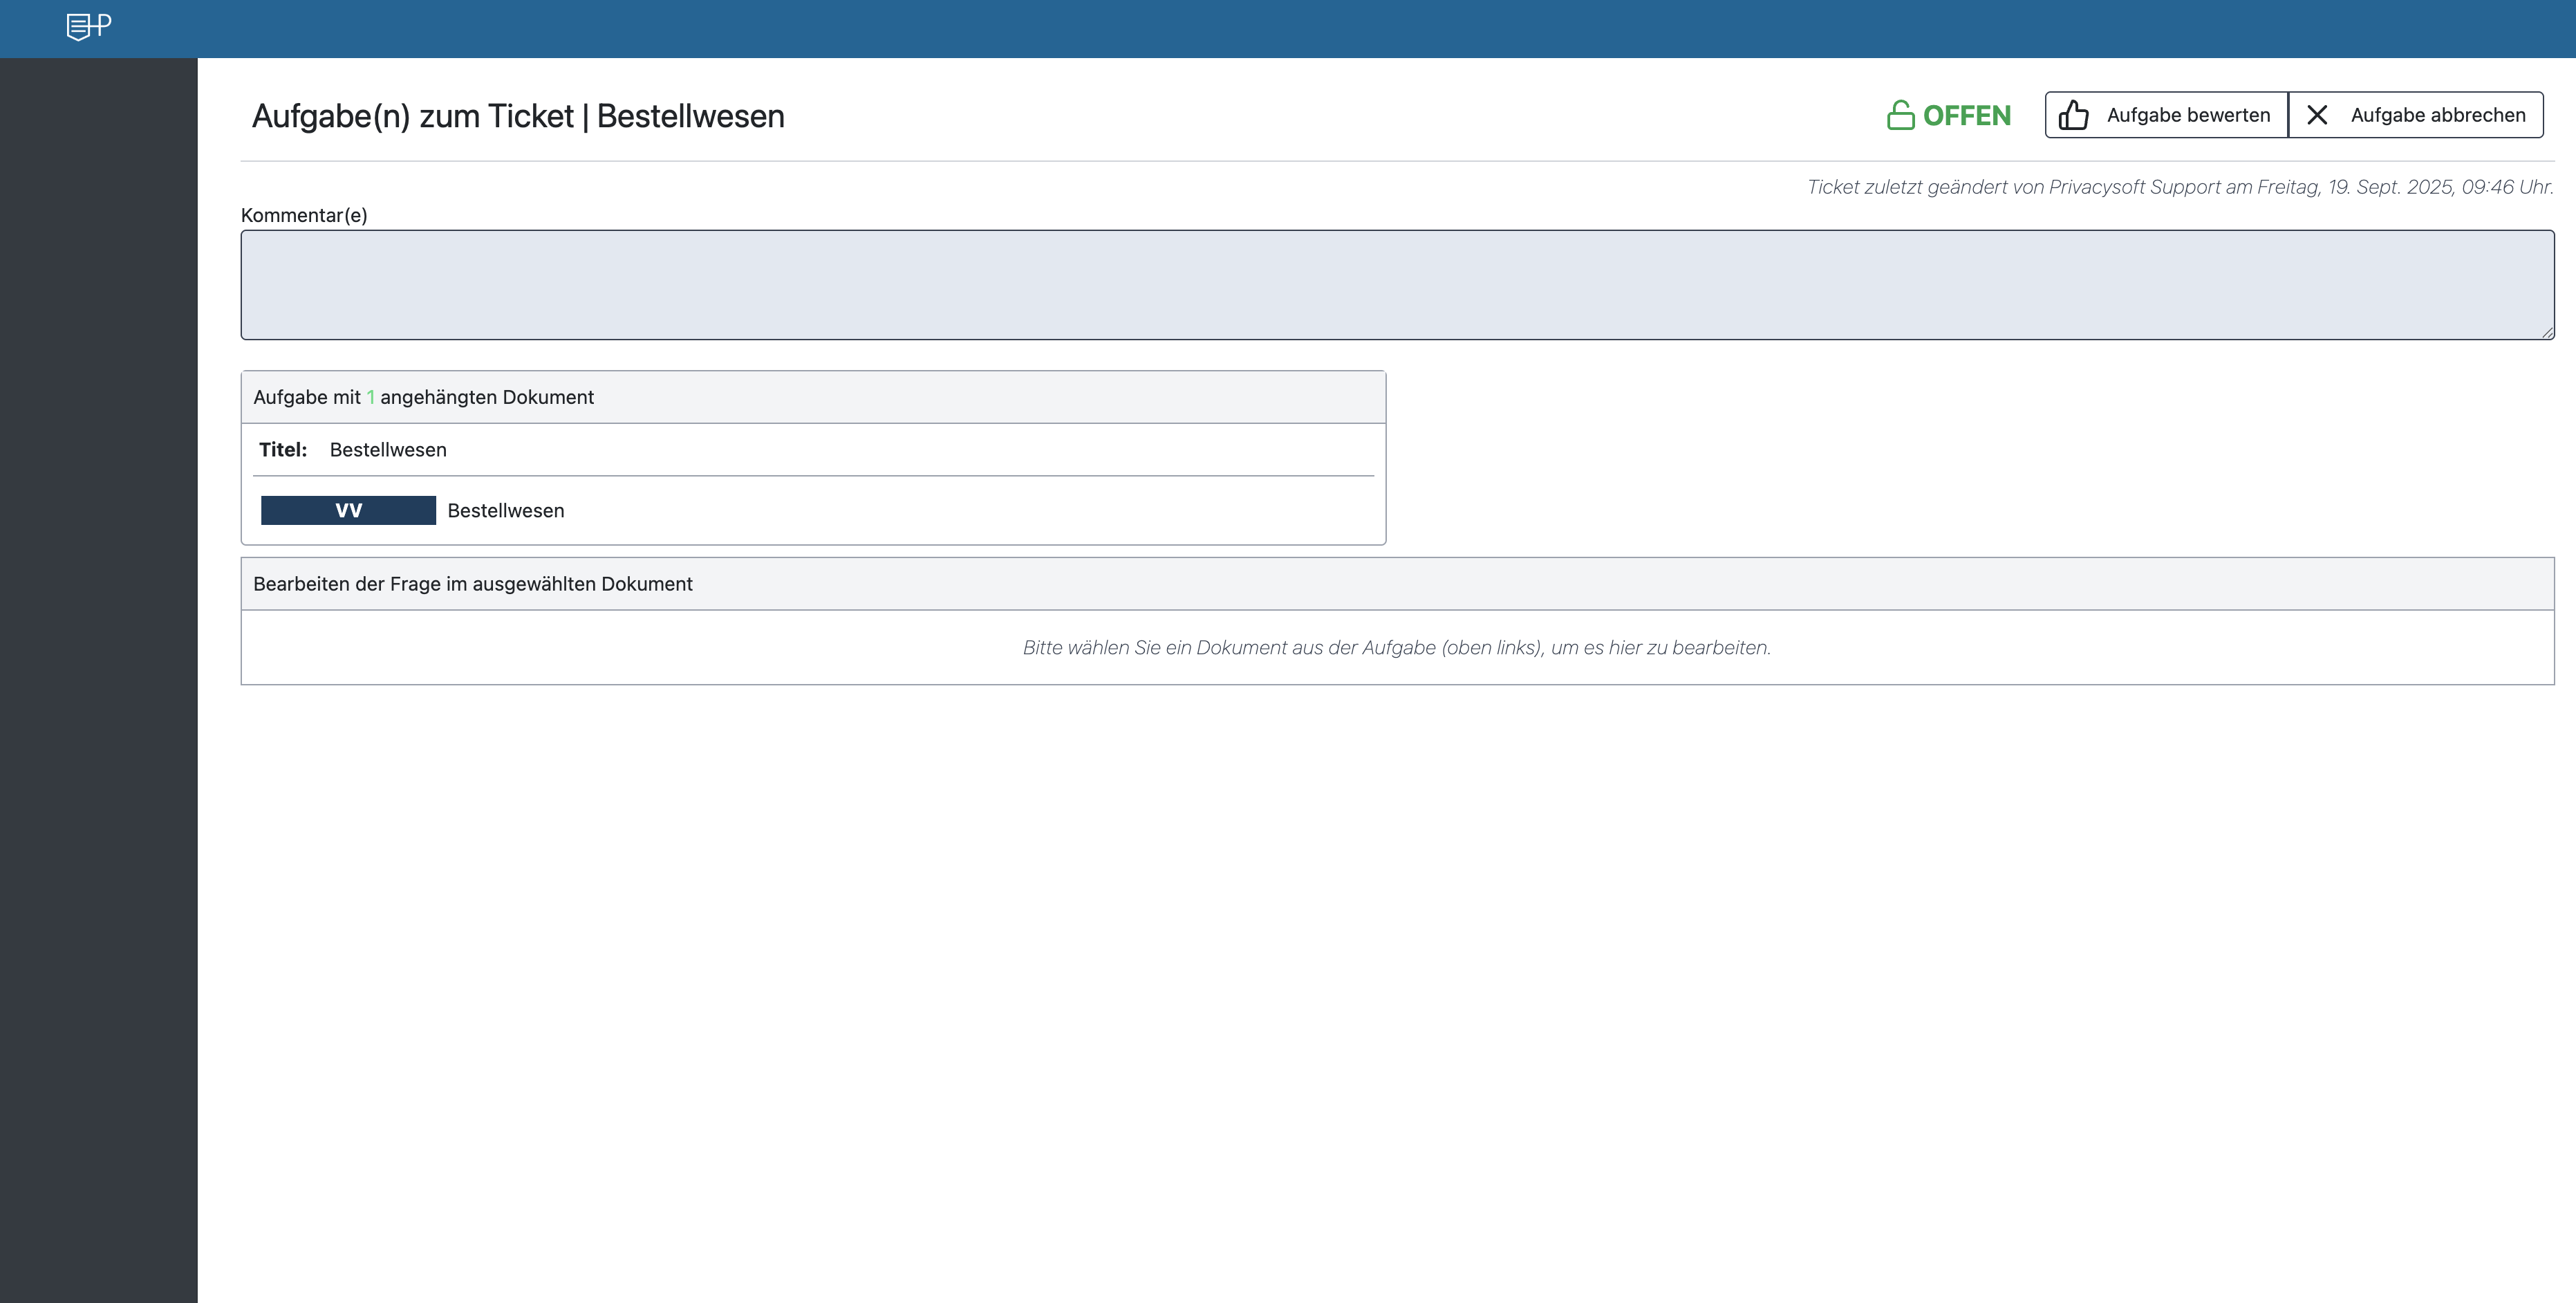Click the textarea resize handle corner

pos(2547,333)
